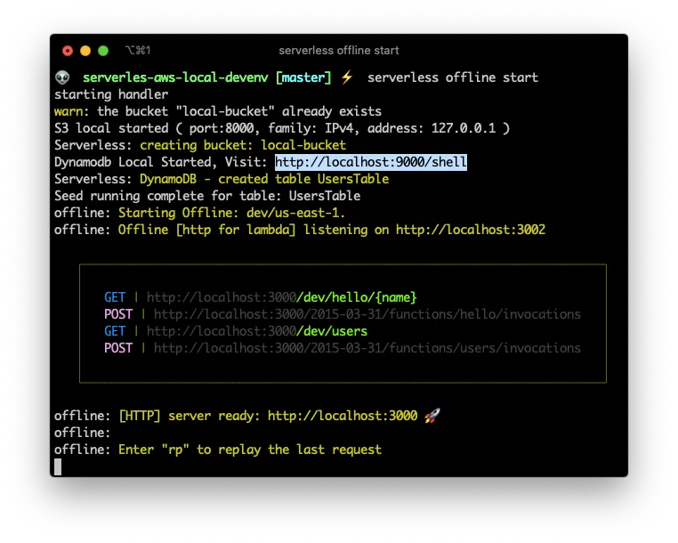Viewport: 678px width, 543px height.
Task: Click '[http for lambda]' text
Action: point(236,230)
